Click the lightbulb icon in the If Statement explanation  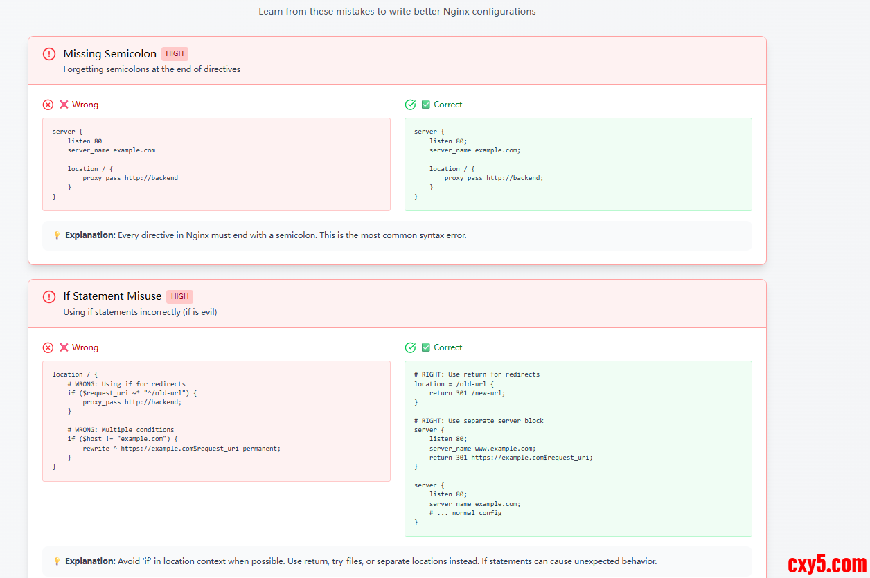pyautogui.click(x=57, y=561)
